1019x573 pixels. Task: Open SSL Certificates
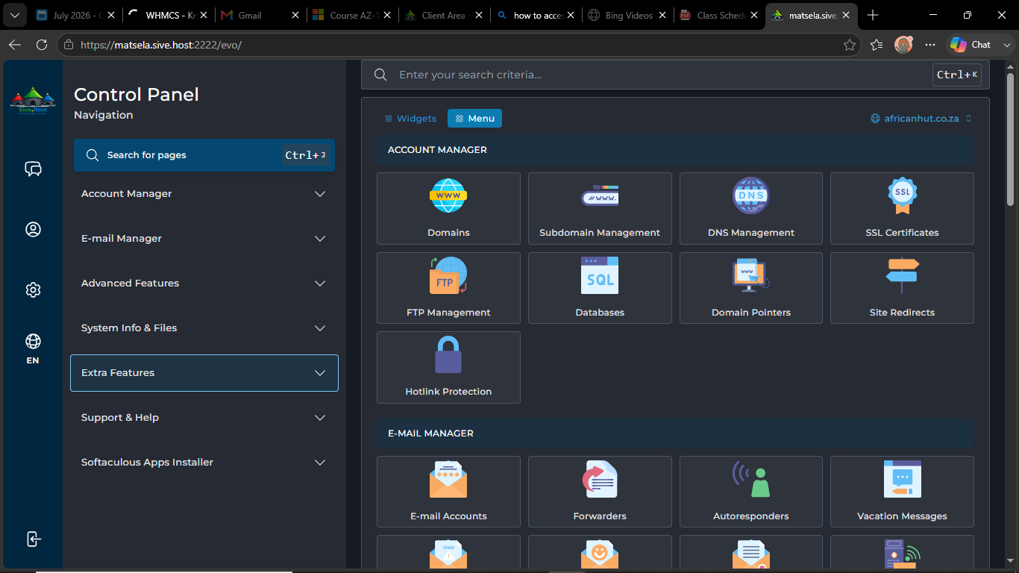pos(902,209)
